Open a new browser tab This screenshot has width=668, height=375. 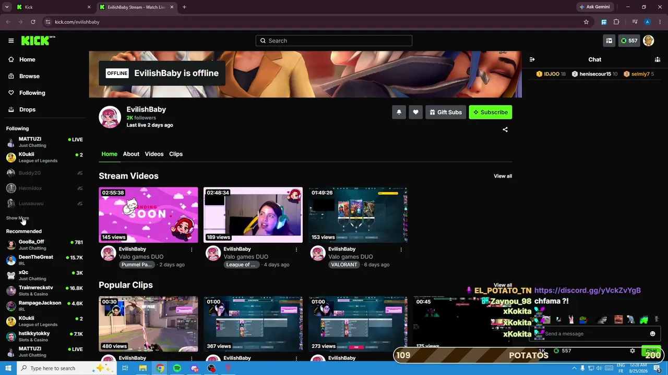coord(184,7)
